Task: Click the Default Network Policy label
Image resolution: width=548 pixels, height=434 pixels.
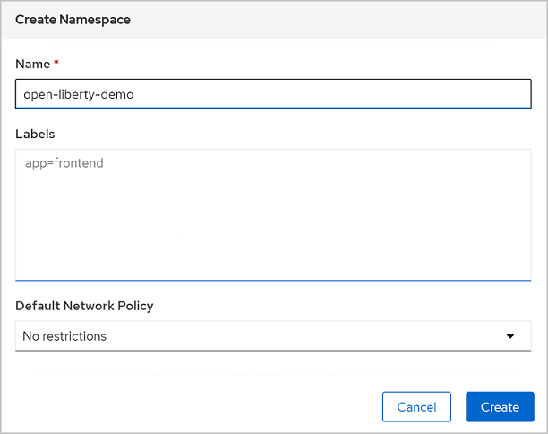Action: click(84, 306)
